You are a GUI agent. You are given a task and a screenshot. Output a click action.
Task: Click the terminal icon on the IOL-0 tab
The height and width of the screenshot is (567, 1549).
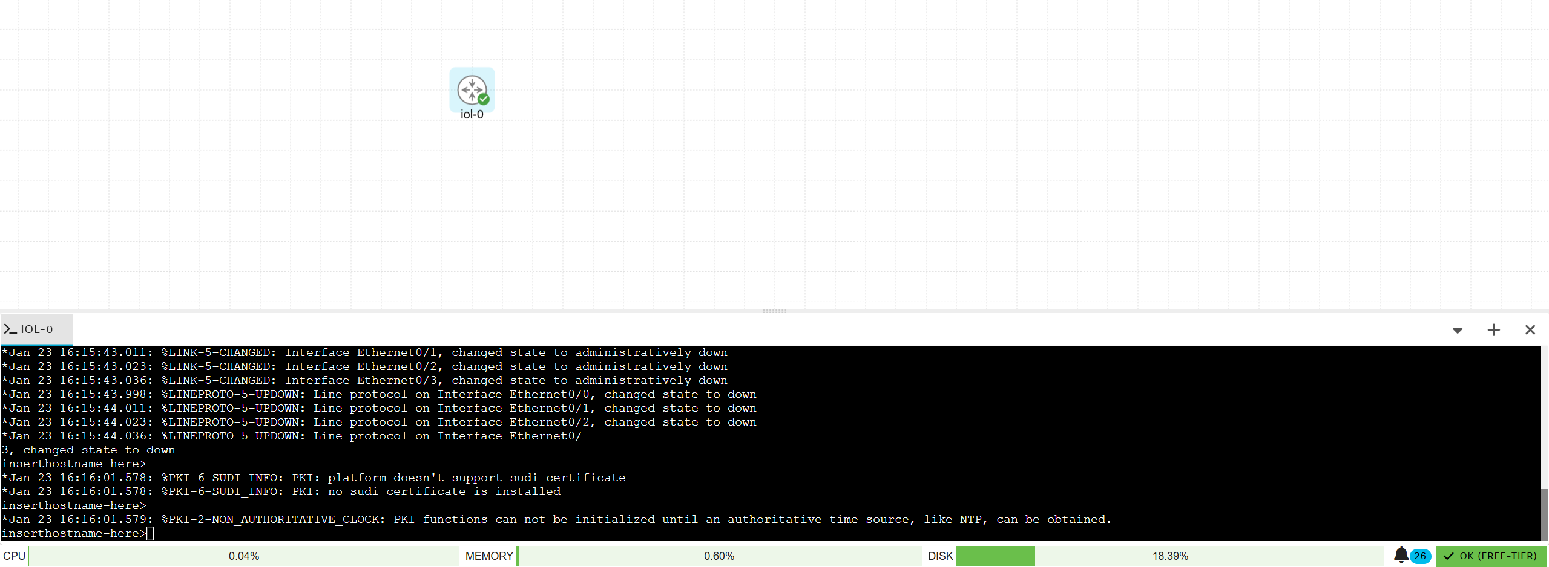10,329
